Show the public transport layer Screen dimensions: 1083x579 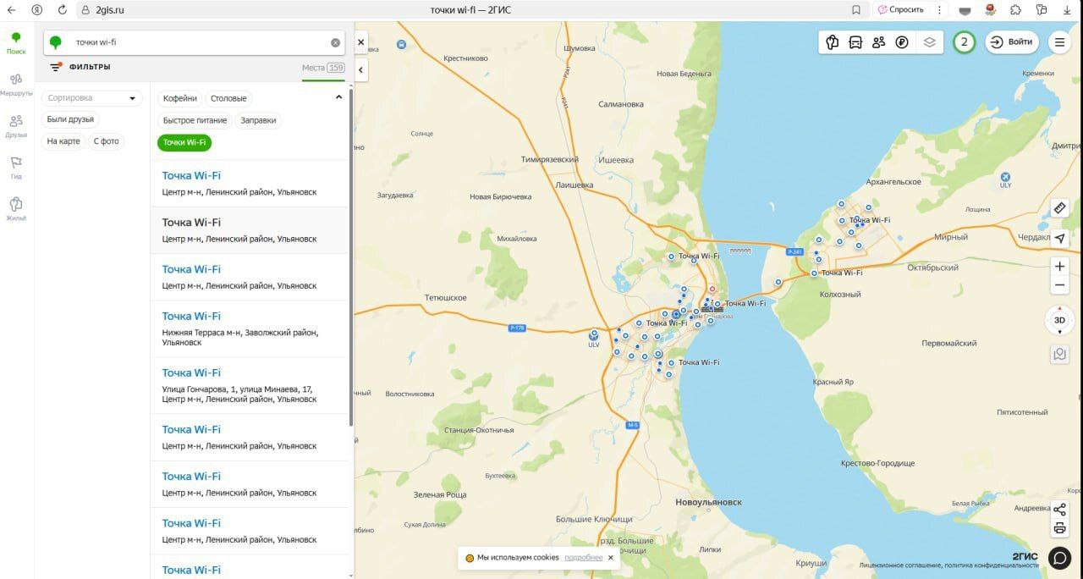coord(855,42)
